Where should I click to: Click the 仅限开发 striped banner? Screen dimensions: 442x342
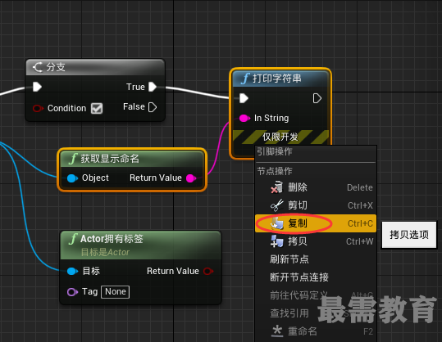click(280, 137)
